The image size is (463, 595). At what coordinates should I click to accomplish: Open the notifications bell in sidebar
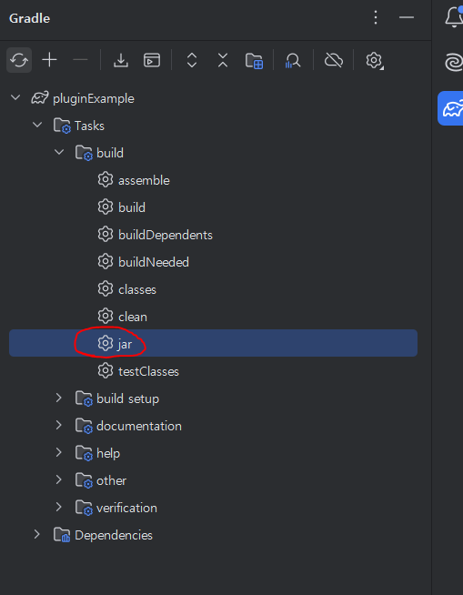(x=454, y=17)
